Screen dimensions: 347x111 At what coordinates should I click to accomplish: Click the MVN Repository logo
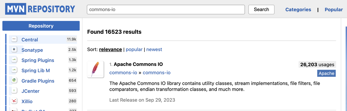click(x=40, y=9)
